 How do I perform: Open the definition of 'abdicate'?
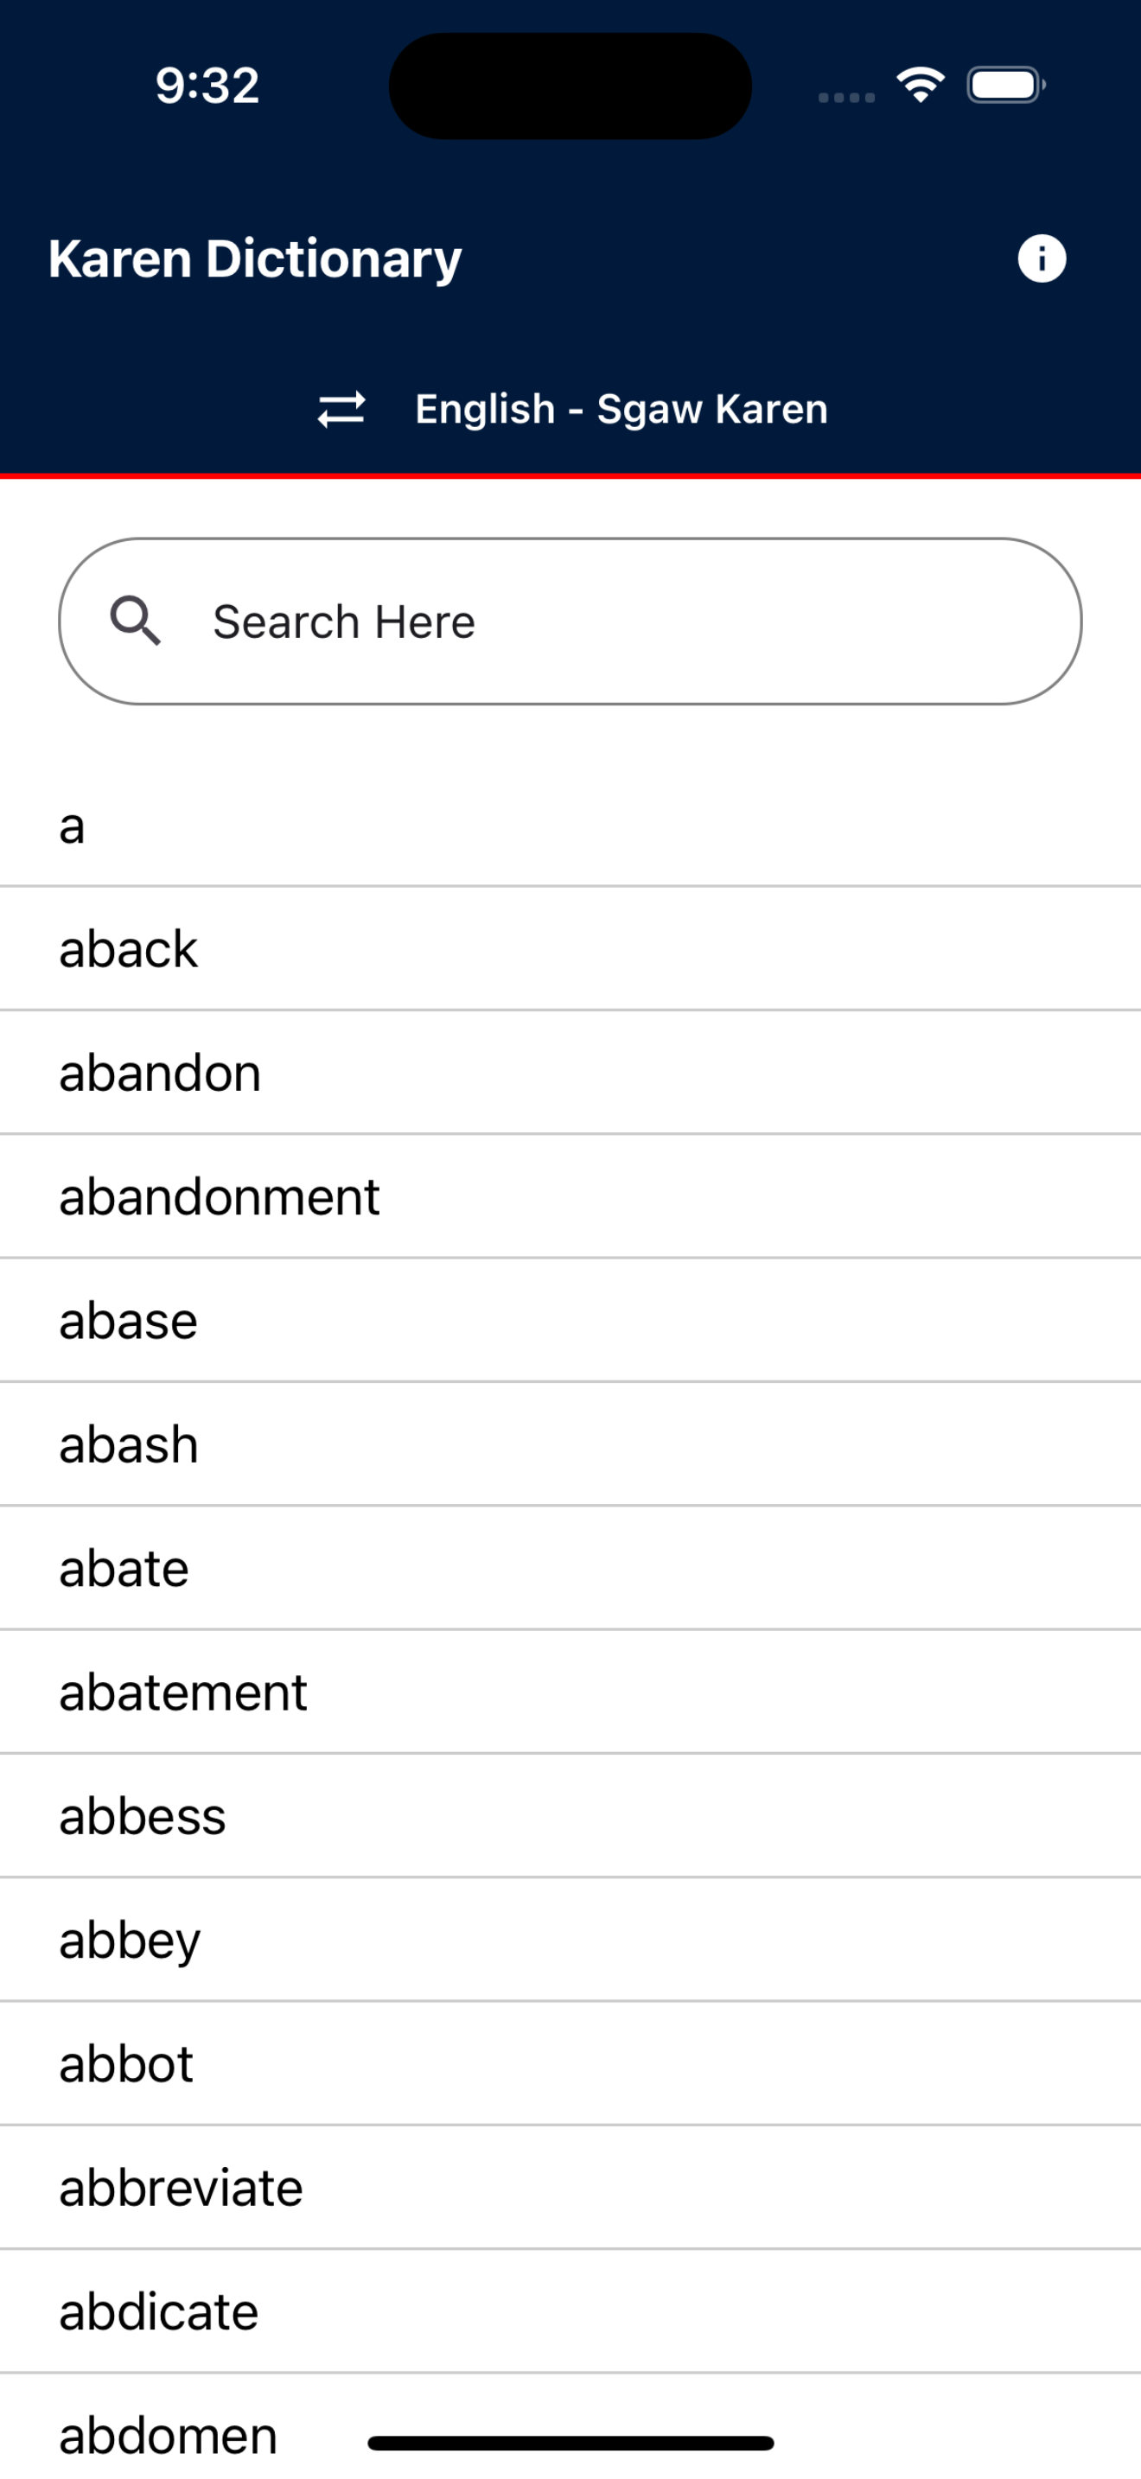tap(570, 2310)
